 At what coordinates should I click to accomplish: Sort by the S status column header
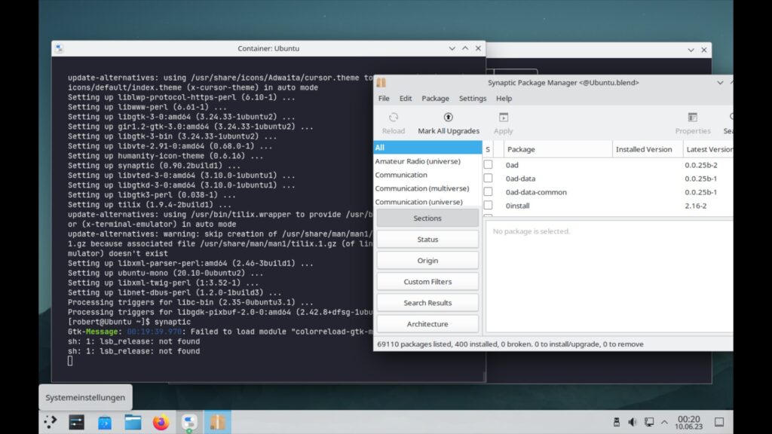488,149
